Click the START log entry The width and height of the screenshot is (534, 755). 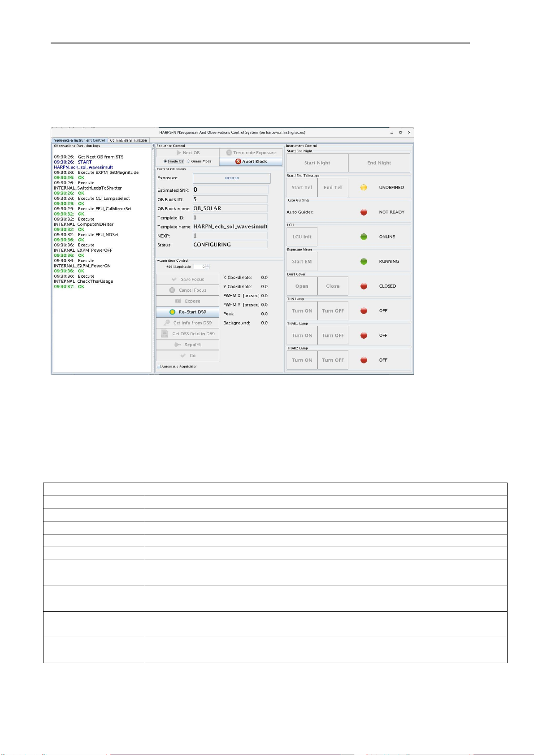(85, 162)
